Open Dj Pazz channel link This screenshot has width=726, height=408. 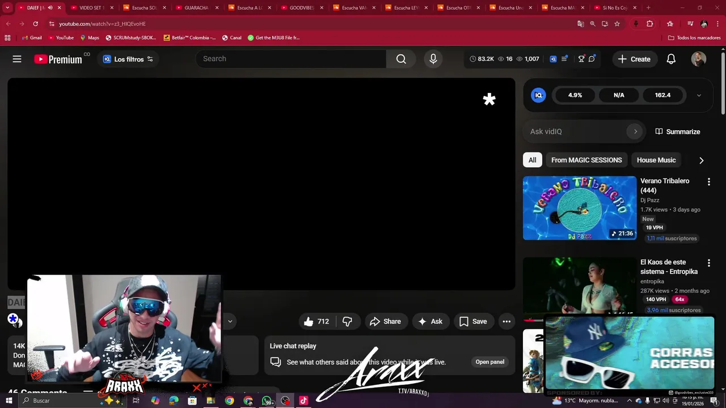(649, 200)
